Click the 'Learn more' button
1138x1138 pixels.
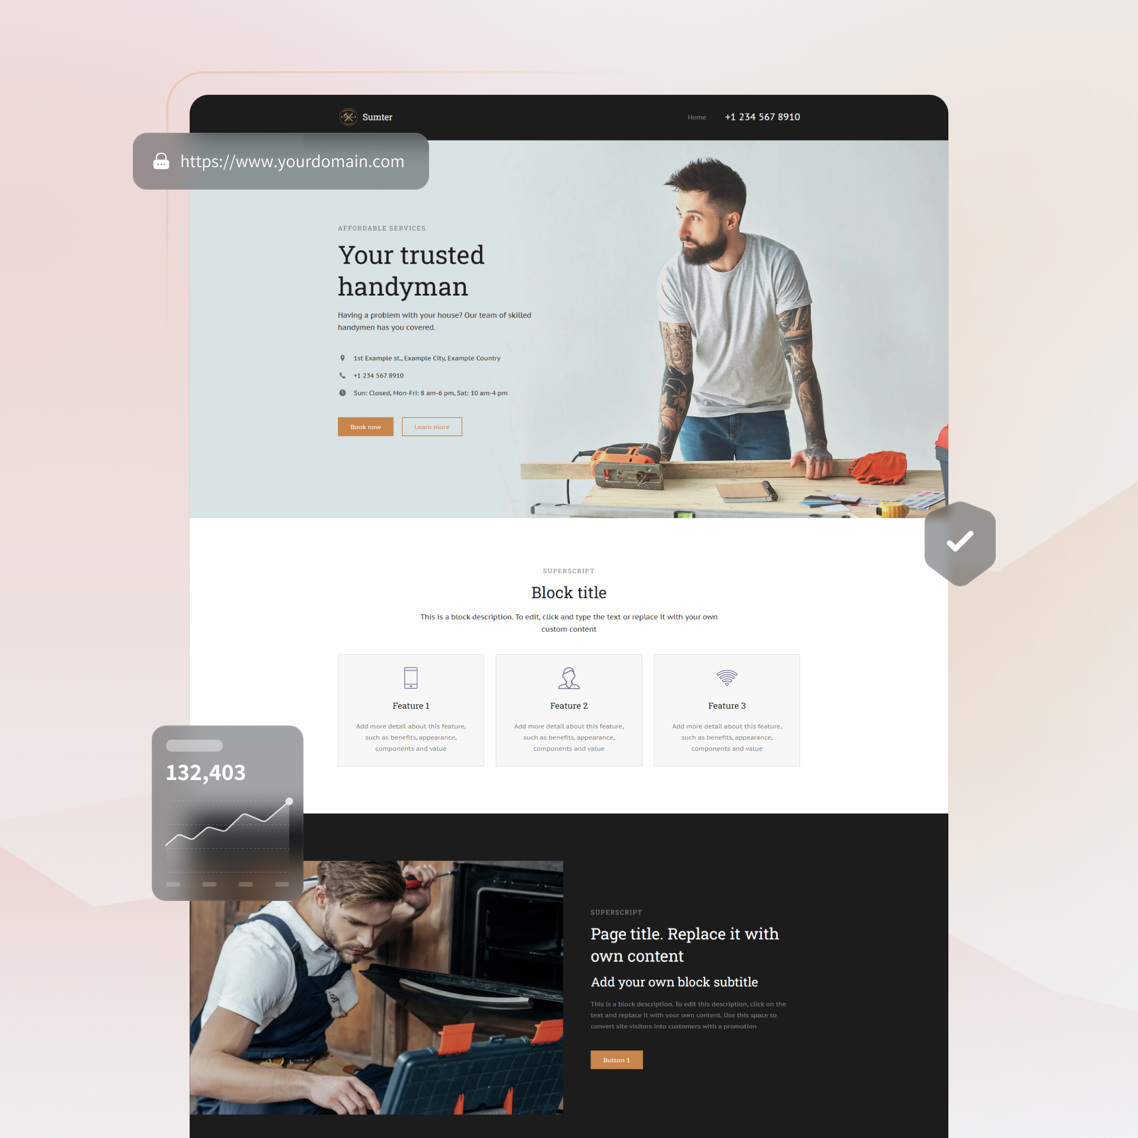[431, 426]
